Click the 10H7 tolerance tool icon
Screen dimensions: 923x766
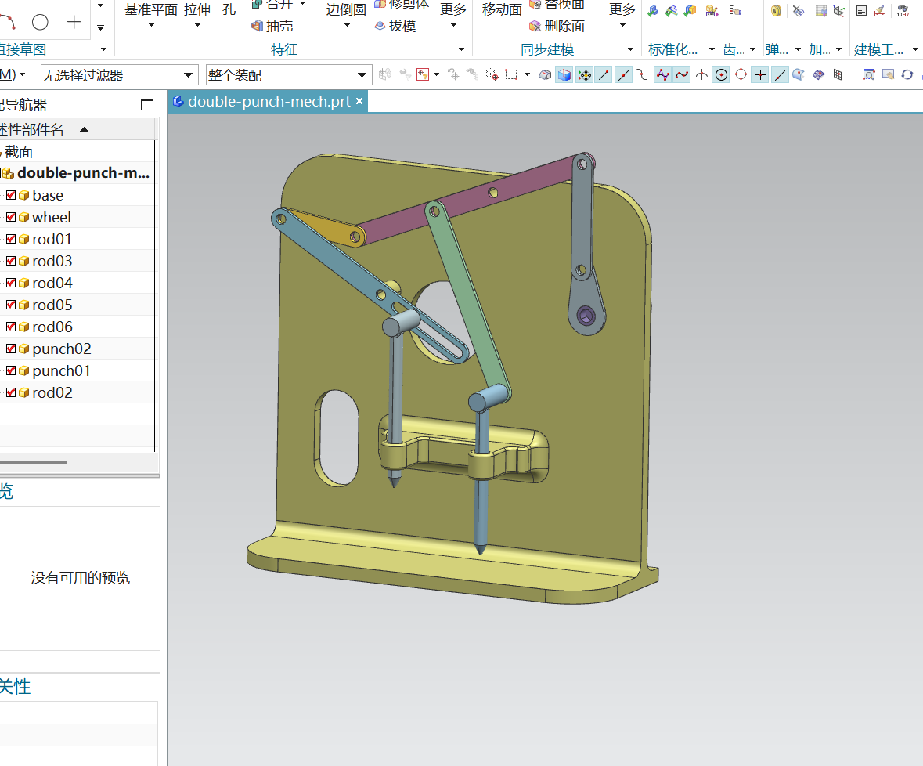[x=903, y=11]
